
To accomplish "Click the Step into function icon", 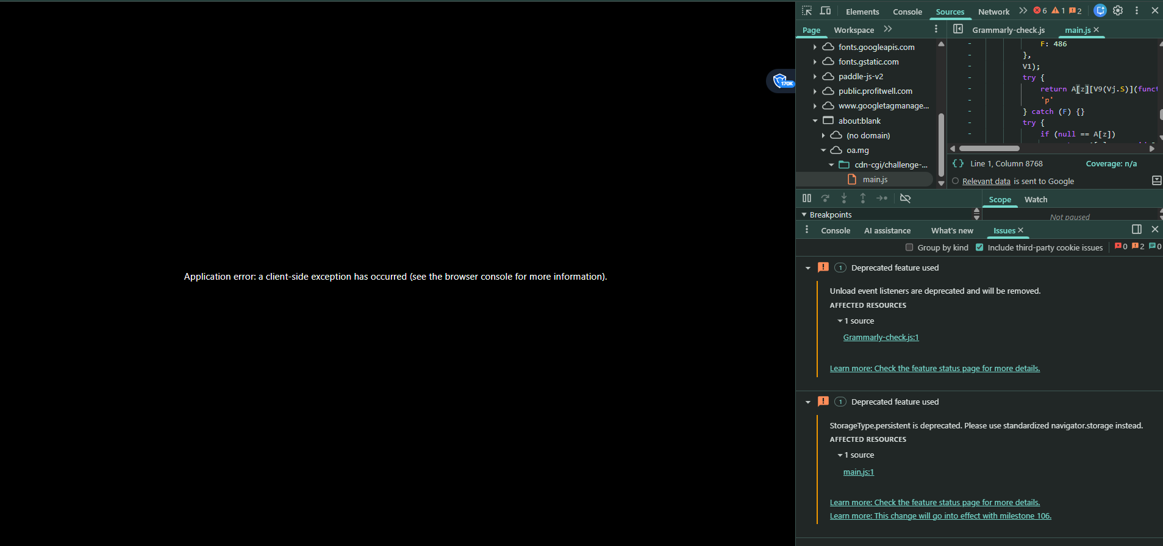I will coord(844,198).
